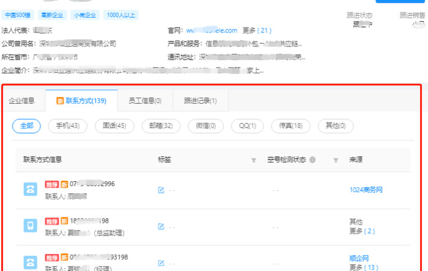Show more websites via 更多 (21)
The width and height of the screenshot is (428, 271).
pos(257,31)
